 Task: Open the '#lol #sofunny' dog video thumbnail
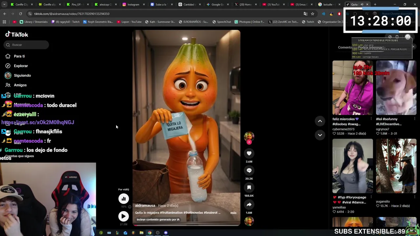pyautogui.click(x=396, y=88)
